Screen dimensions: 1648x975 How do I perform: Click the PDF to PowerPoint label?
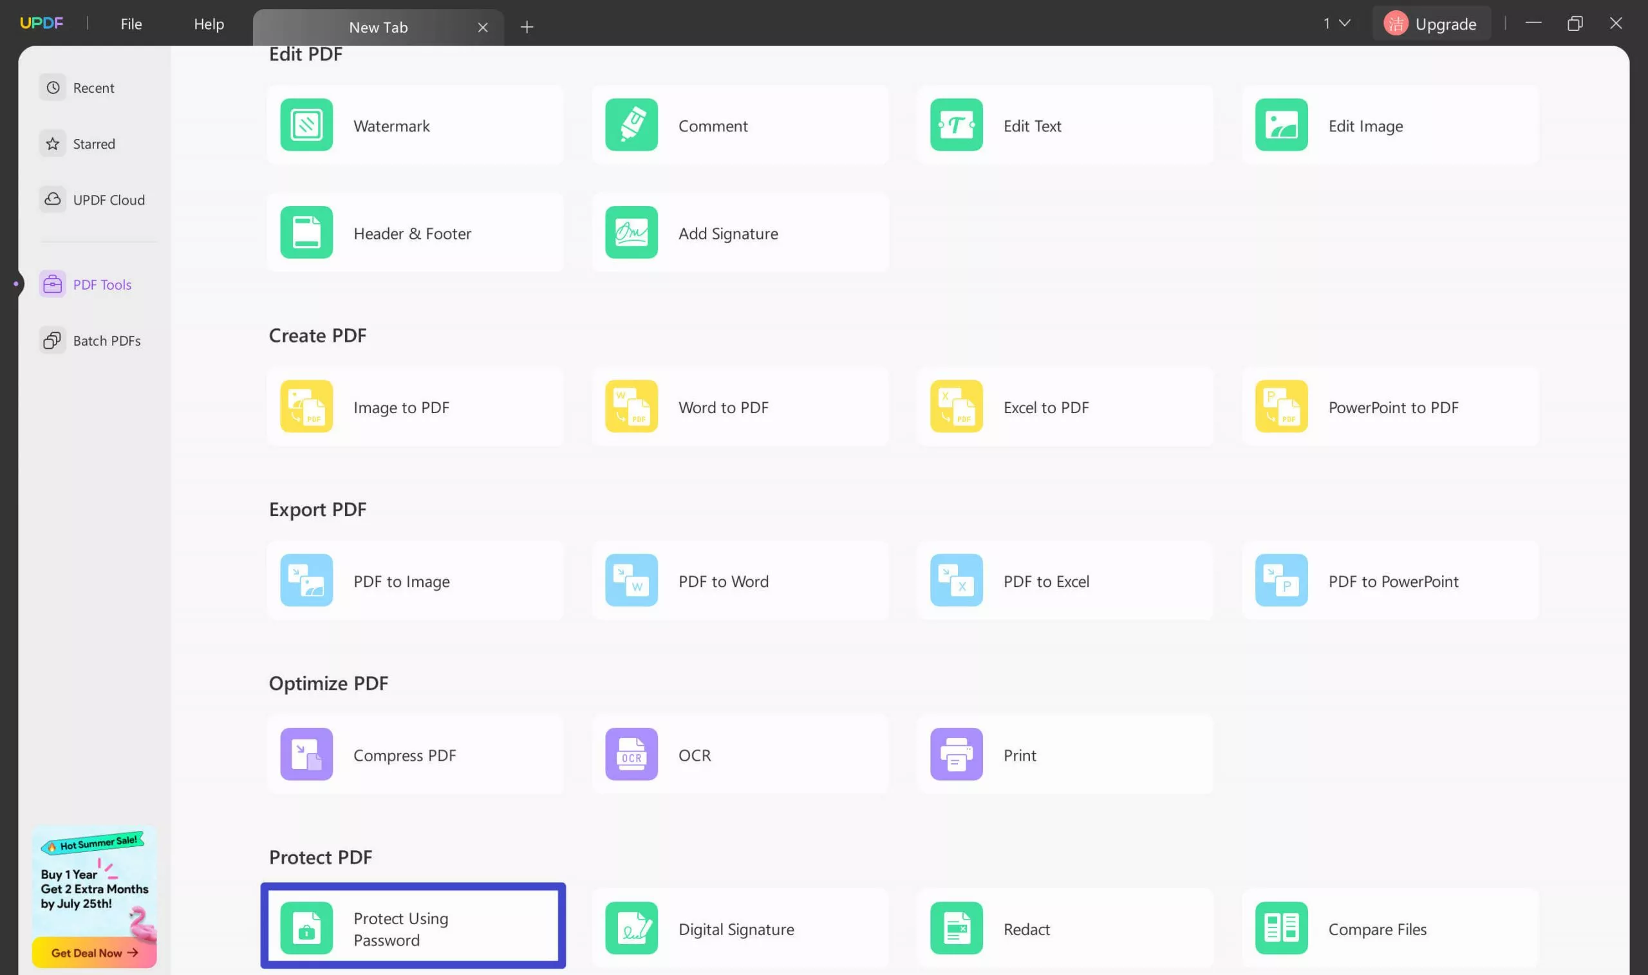[x=1393, y=582]
